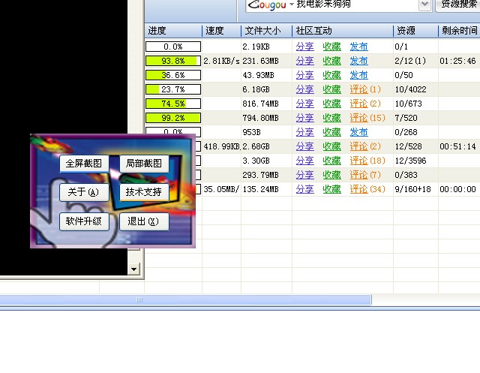Open the 评论 (34) comments link
Screen dimensions: 480x373
coord(367,189)
